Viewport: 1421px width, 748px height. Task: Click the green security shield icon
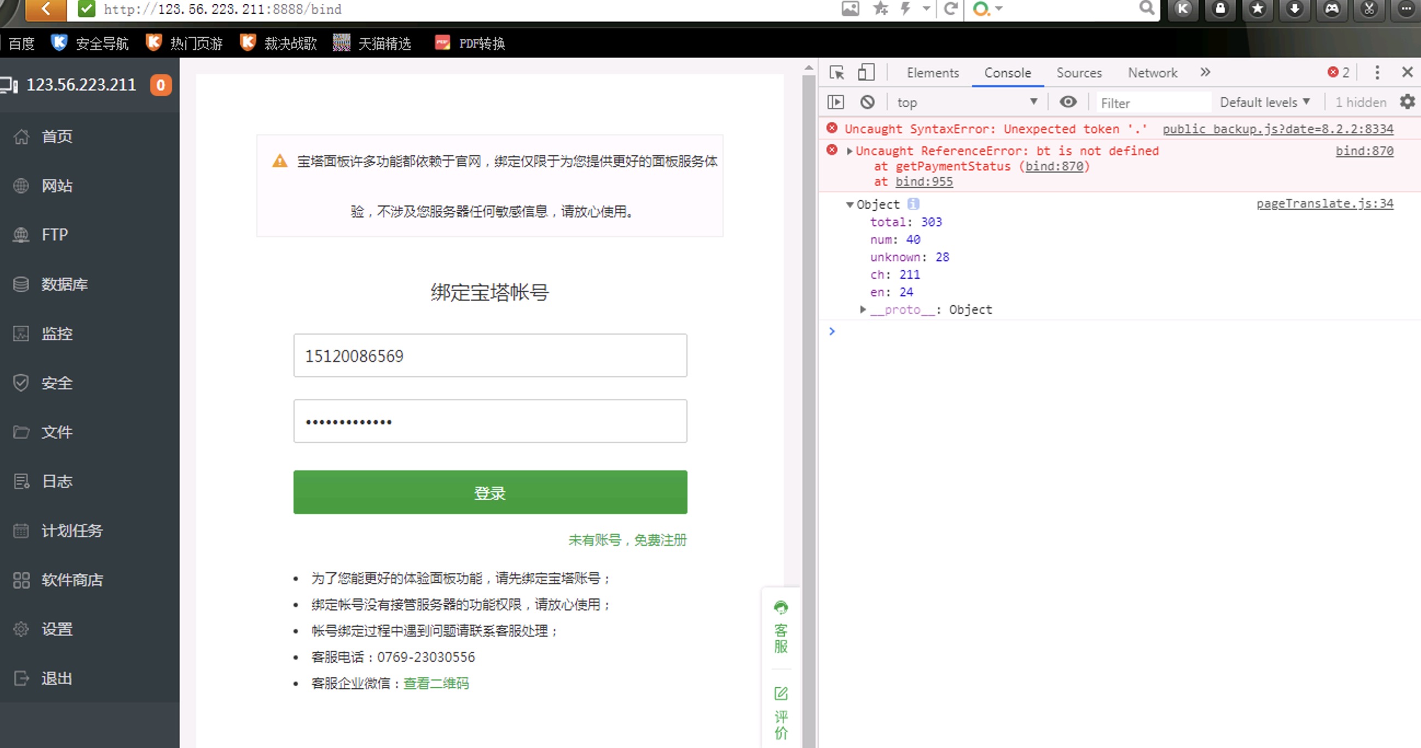[x=86, y=9]
